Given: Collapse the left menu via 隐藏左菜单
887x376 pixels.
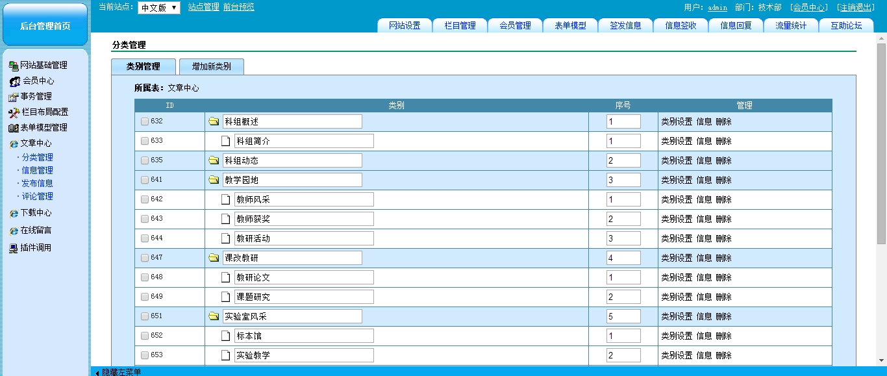Looking at the screenshot, I should pos(119,372).
